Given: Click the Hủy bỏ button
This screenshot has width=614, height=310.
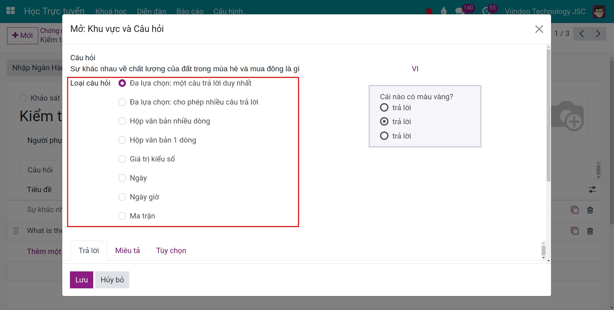Looking at the screenshot, I should click(112, 280).
